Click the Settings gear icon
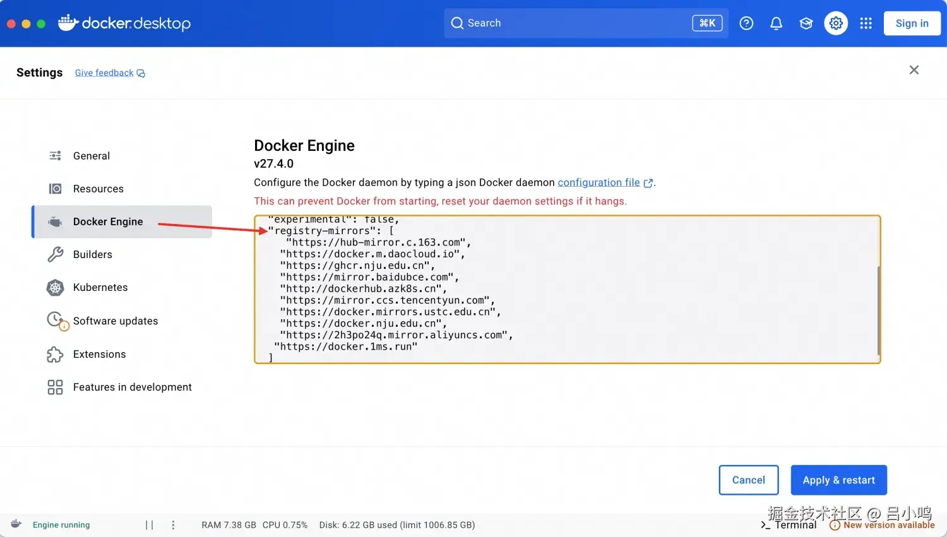 [x=836, y=23]
